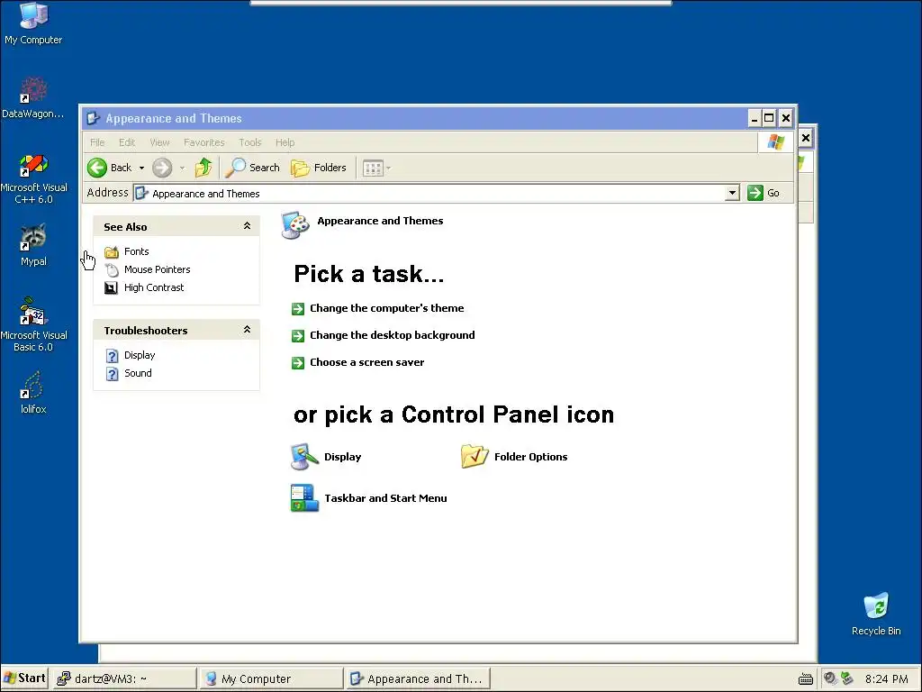Screen dimensions: 922x692
Task: Select the Recycle Bin desktop icon
Action: [x=876, y=615]
